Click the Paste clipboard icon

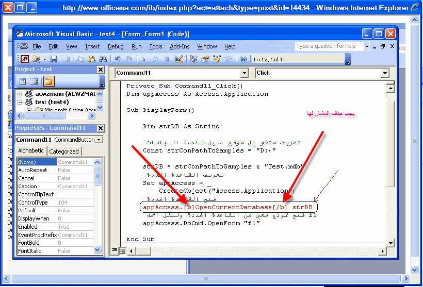point(91,59)
